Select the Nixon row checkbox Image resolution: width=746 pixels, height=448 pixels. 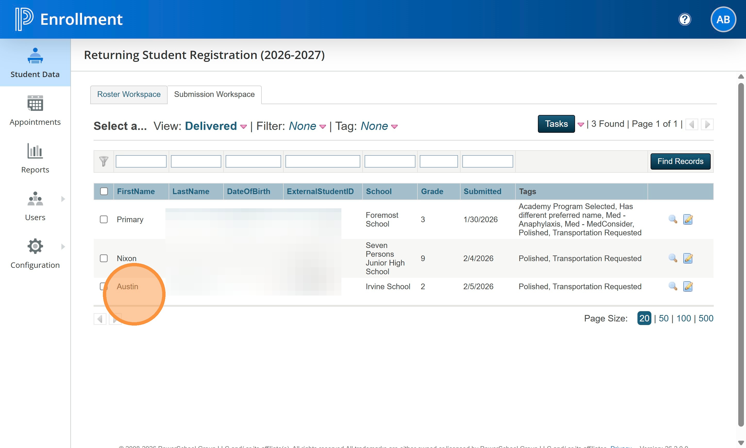104,259
